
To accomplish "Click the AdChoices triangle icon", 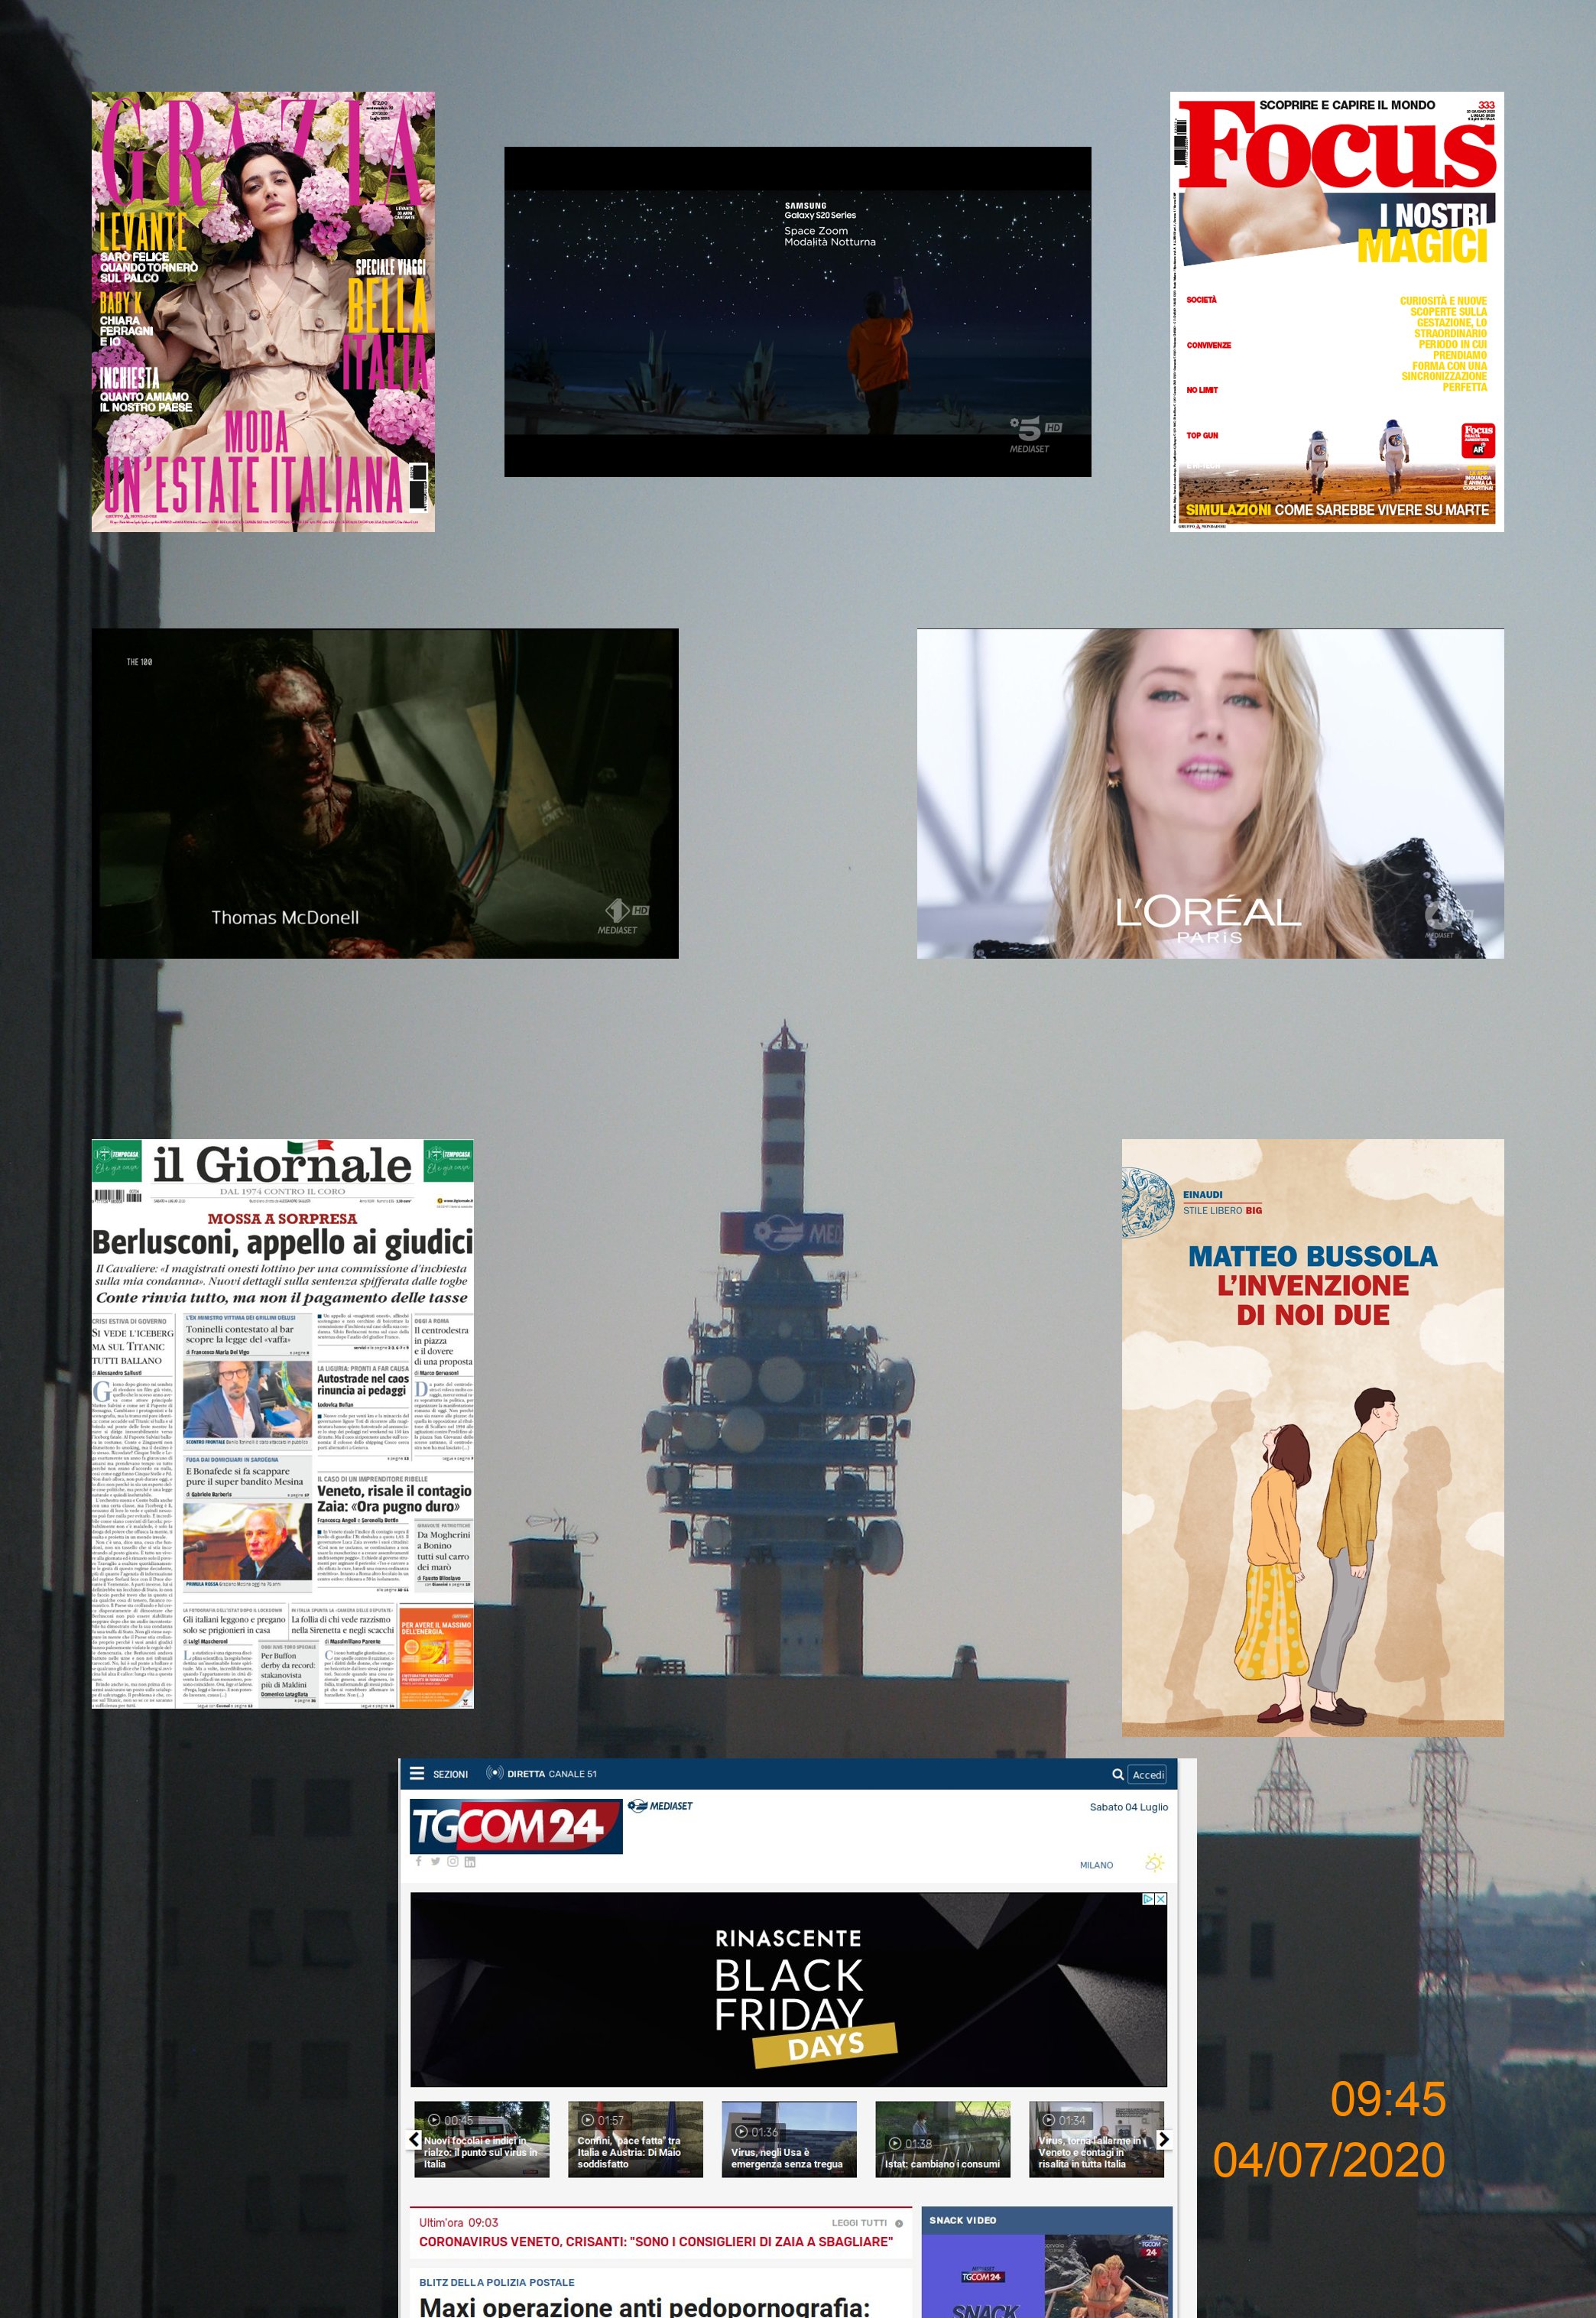I will coord(1149,1898).
